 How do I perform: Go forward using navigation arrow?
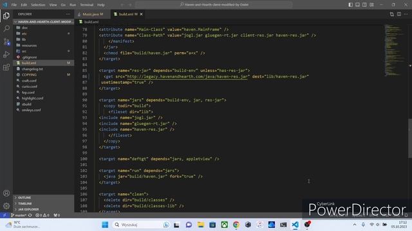point(130,4)
